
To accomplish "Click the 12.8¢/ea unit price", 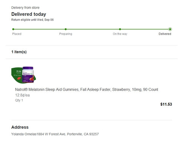I will (x=22, y=95).
